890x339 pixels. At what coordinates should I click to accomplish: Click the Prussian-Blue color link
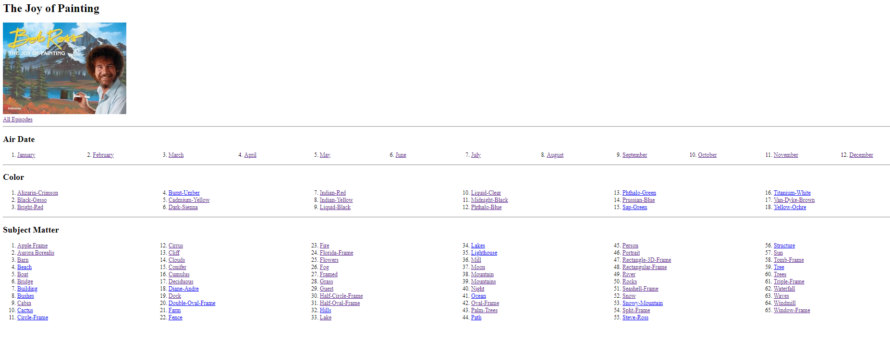click(638, 200)
